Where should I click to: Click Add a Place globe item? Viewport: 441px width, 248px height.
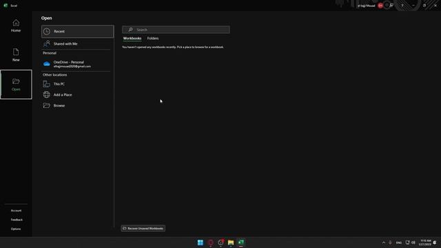(x=76, y=95)
